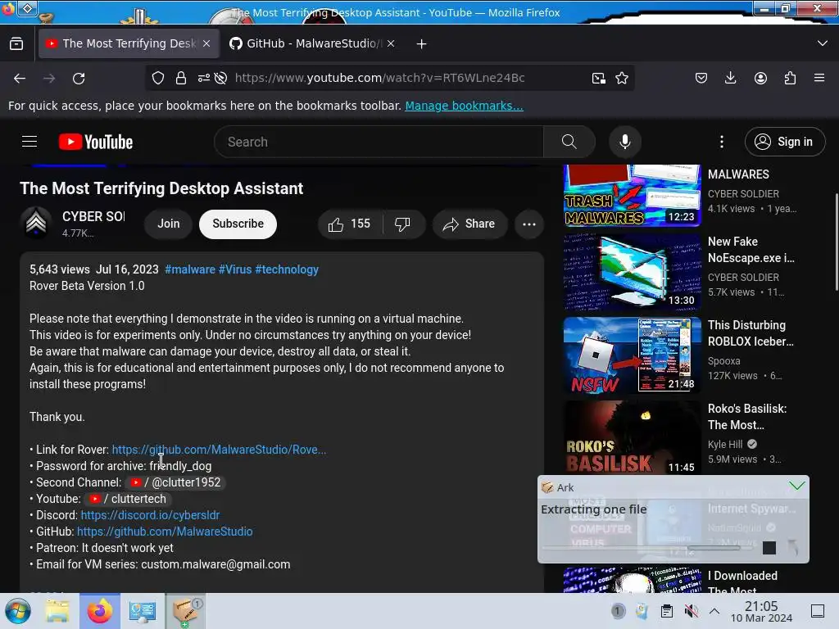This screenshot has width=839, height=629.
Task: Open Disturbing ROBLOX Iceberg video thumbnail
Action: tap(632, 355)
